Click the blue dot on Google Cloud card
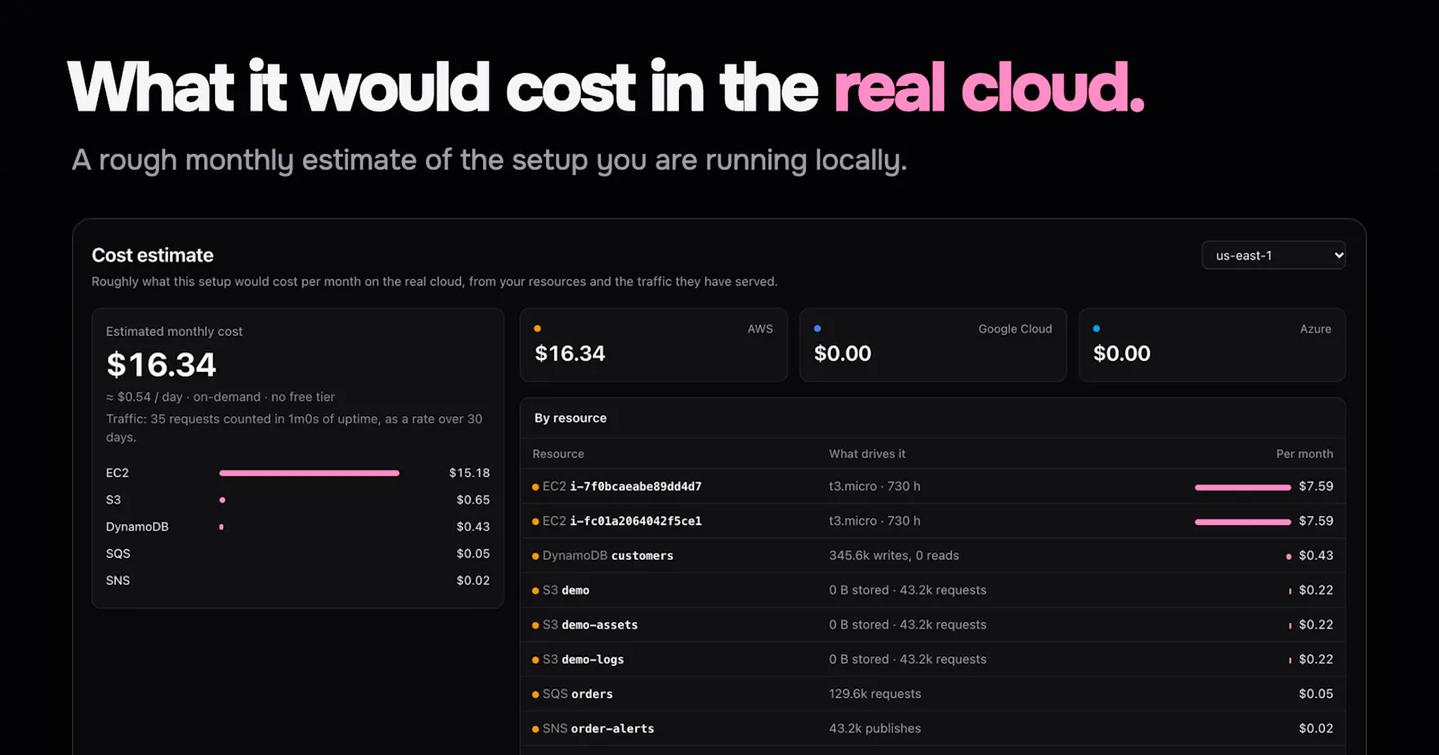 818,329
